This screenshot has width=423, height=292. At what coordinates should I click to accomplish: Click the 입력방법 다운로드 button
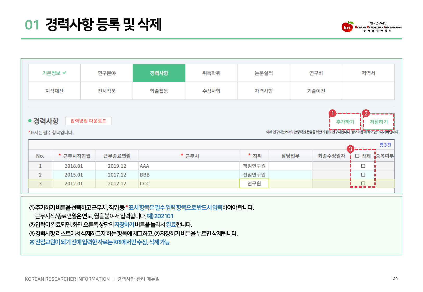pos(88,121)
